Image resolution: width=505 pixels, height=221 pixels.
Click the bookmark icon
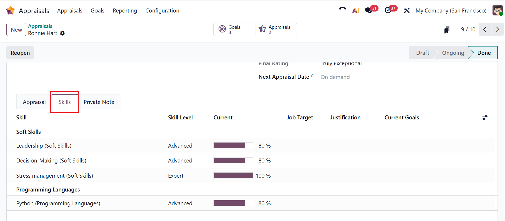point(447,30)
